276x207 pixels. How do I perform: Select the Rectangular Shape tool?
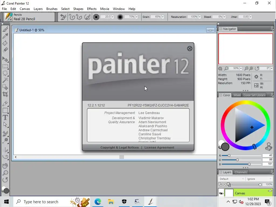coord(5,111)
